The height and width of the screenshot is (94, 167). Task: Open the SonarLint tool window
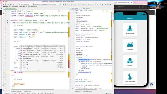pyautogui.click(x=22, y=93)
